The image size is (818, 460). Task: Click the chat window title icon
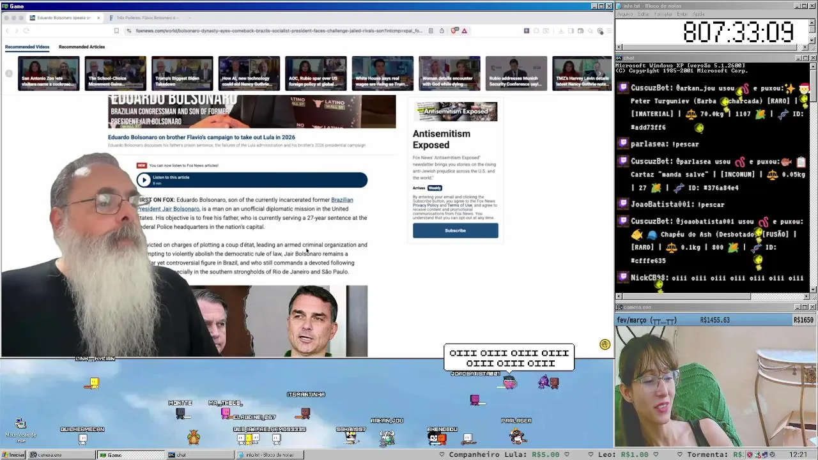(x=620, y=58)
